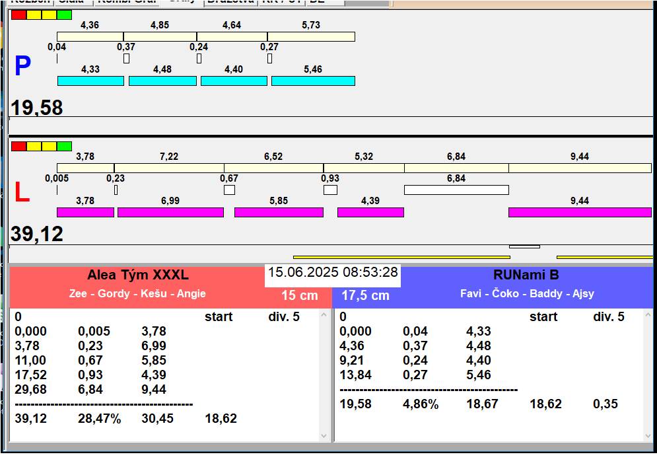Select the magenta bar labeled 6,99

click(170, 212)
